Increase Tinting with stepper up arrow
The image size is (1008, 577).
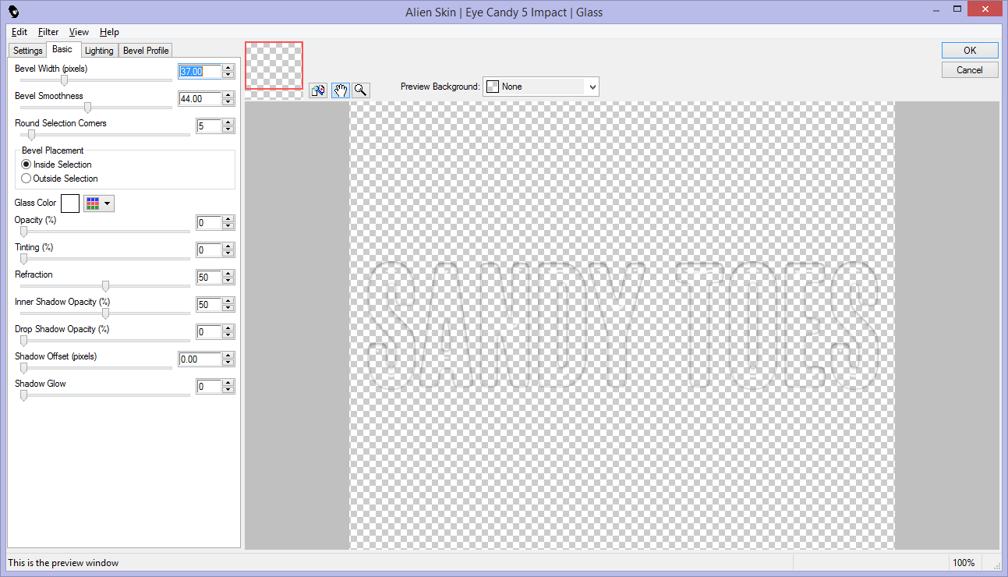[x=228, y=247]
